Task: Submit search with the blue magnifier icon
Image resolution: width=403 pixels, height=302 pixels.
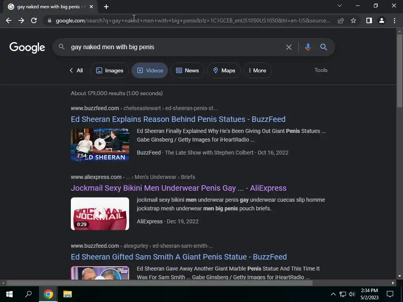Action: coord(324,47)
